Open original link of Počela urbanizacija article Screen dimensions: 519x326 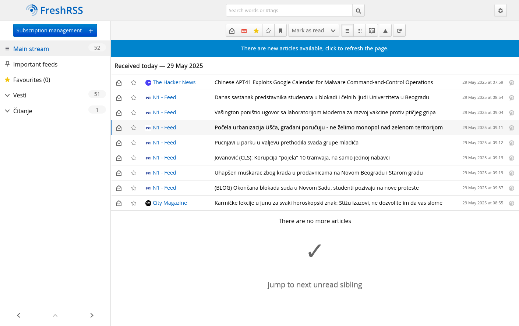click(x=512, y=128)
